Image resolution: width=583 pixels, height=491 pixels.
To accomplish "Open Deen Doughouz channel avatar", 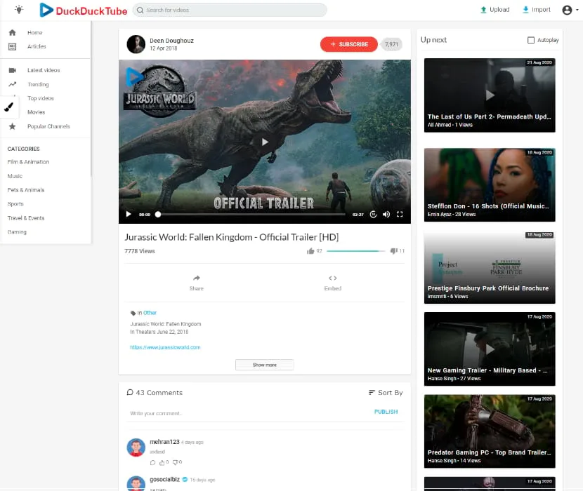I will (x=136, y=44).
